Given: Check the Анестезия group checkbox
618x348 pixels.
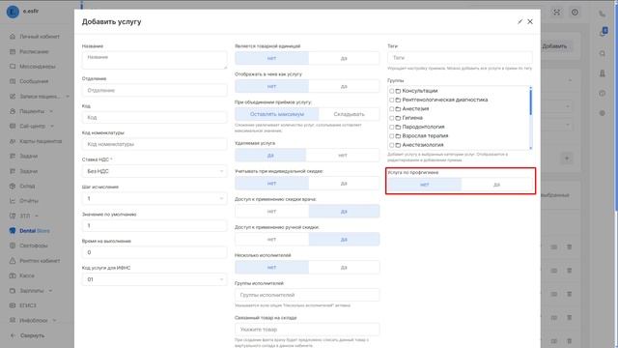Looking at the screenshot, I should coord(391,109).
